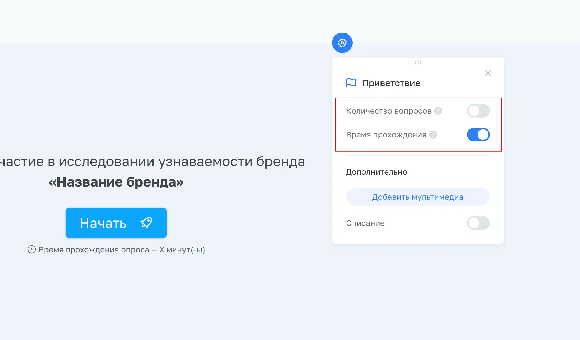Click the Время прохождения label in panel

click(386, 135)
